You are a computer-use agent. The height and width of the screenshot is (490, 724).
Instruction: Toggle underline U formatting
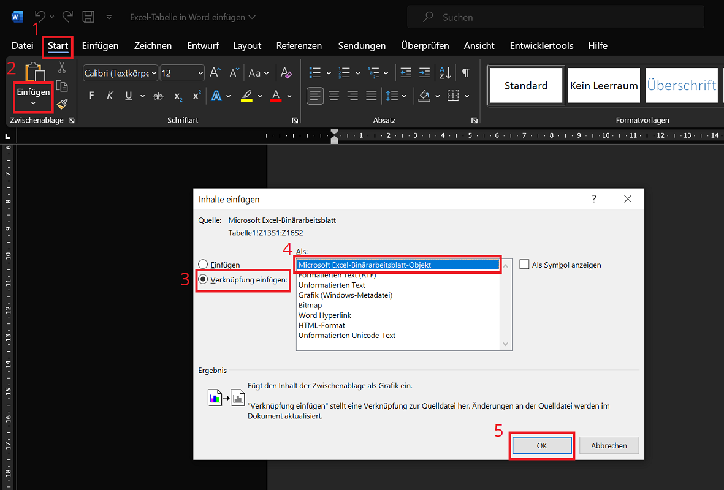point(128,96)
